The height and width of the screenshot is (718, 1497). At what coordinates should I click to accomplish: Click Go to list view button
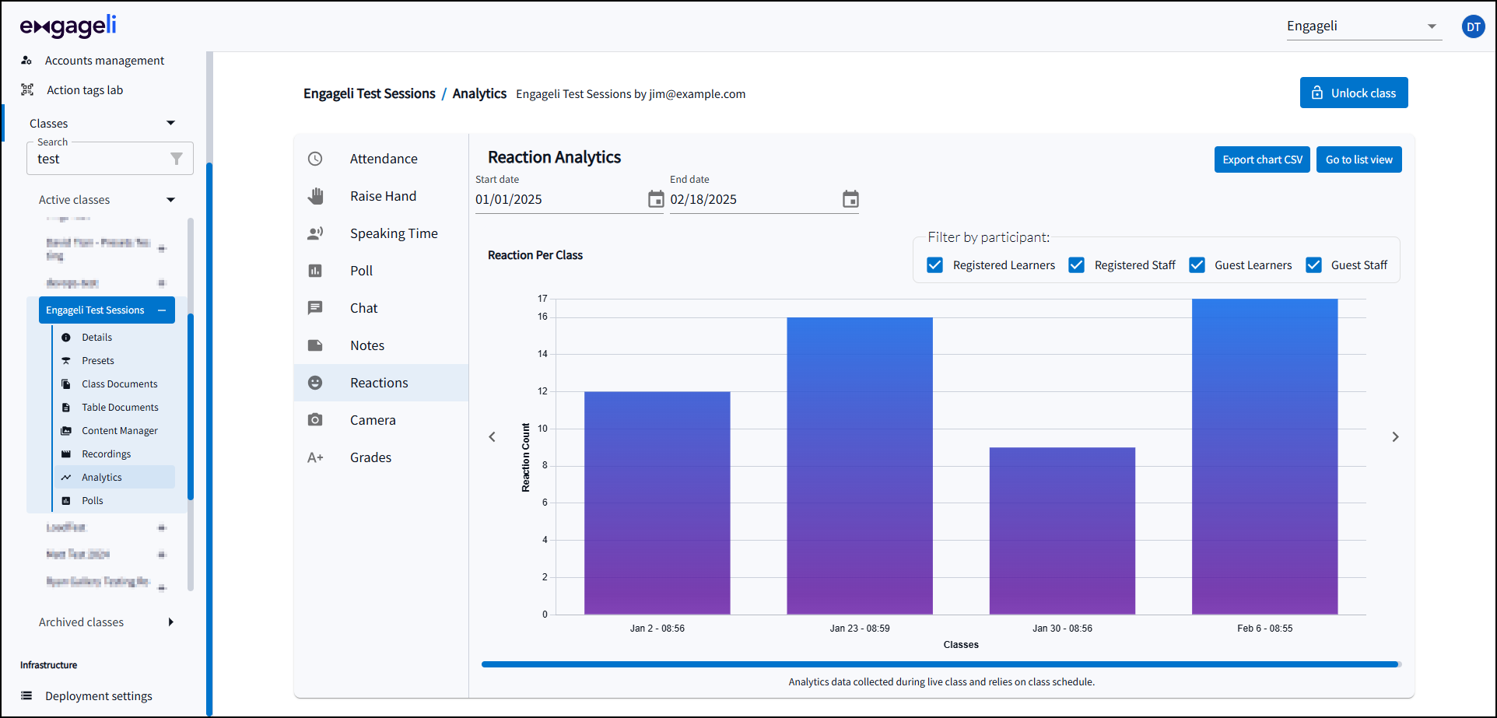point(1359,159)
